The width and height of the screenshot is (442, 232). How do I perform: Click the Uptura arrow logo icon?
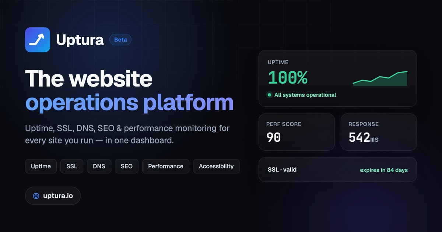tap(38, 40)
